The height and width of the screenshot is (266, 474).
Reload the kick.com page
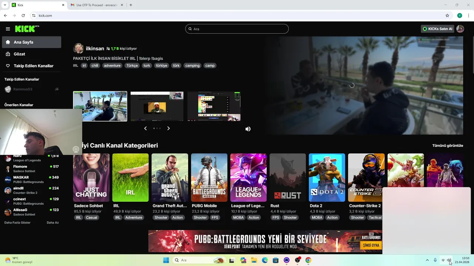click(x=23, y=16)
